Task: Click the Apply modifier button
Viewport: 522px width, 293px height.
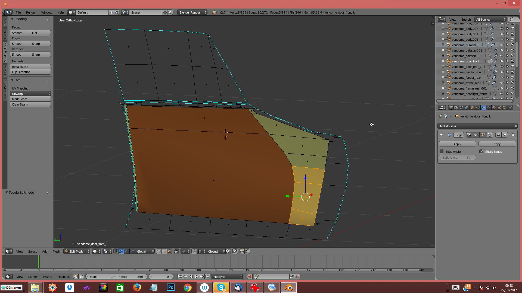Action: (x=457, y=144)
